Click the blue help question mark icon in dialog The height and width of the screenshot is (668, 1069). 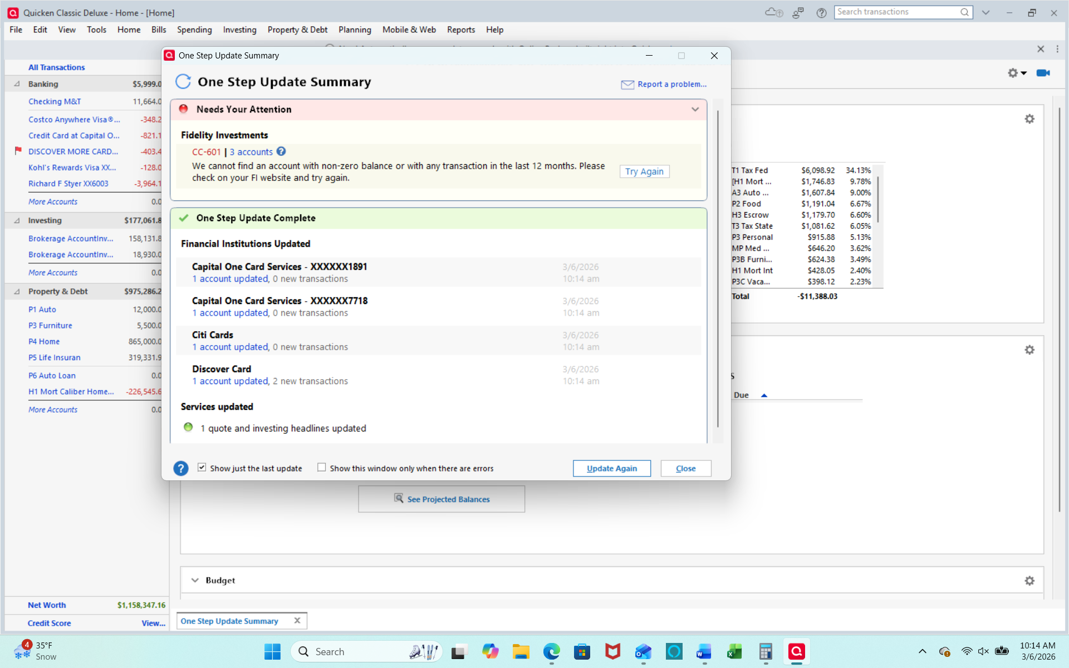click(x=180, y=468)
